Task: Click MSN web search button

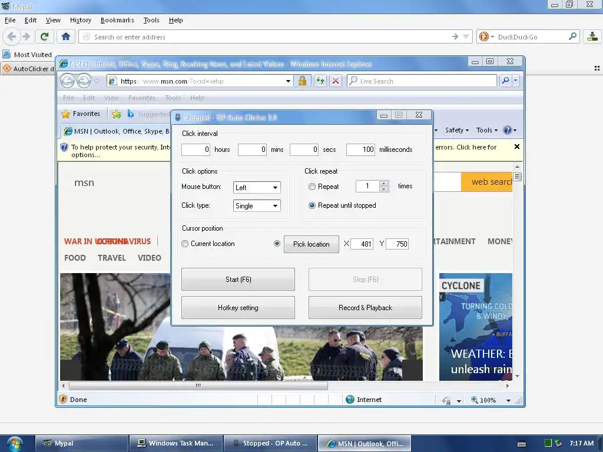Action: (486, 182)
